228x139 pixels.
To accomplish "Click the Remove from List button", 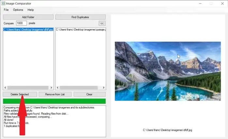I will pyautogui.click(x=55, y=94).
